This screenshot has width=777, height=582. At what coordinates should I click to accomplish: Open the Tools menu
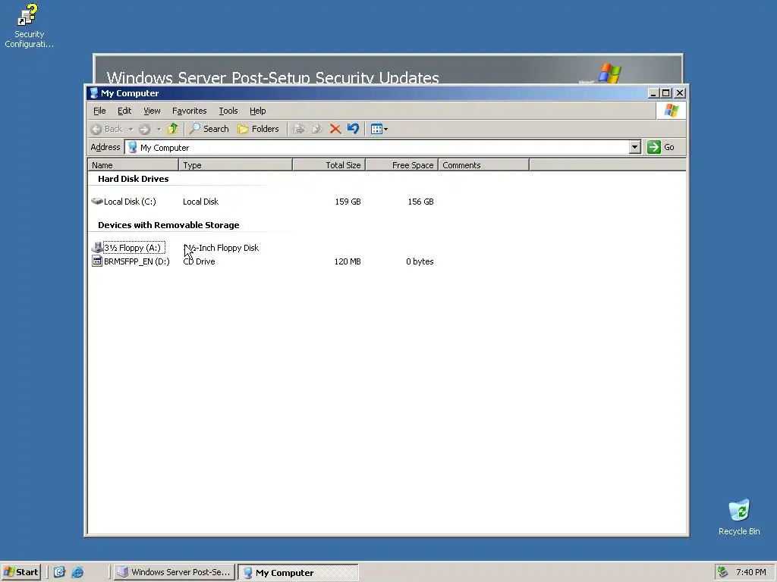[x=228, y=111]
